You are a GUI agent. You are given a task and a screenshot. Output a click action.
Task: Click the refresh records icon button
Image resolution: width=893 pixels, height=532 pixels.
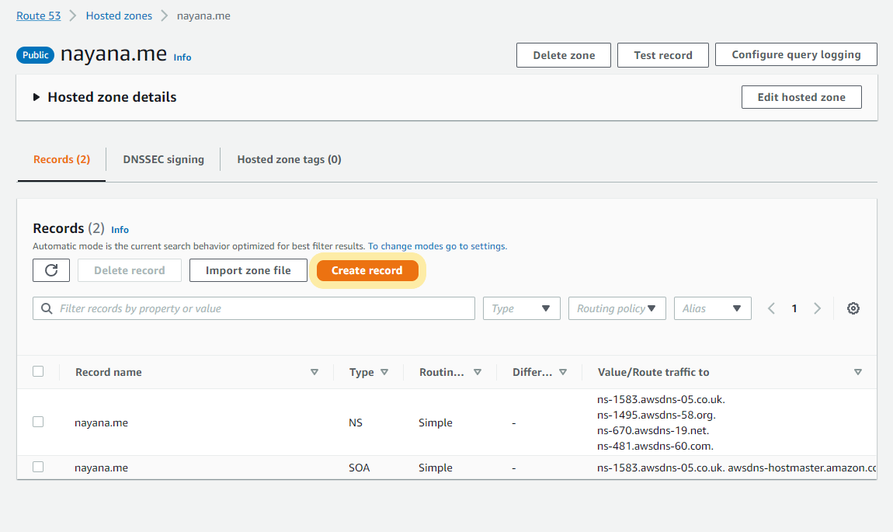click(x=51, y=270)
